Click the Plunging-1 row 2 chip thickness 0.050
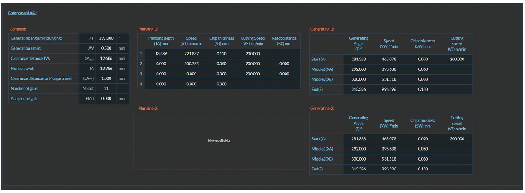Screen dimensions: 525x193 [222, 64]
